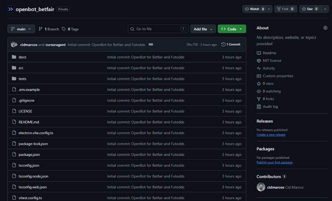Screen dimensions: 332x201
Task: Fork the repository with the Fork button
Action: pos(286,9)
